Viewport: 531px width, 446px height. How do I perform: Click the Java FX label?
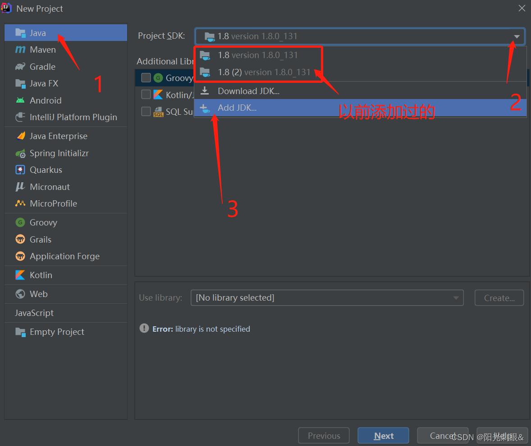click(x=44, y=84)
